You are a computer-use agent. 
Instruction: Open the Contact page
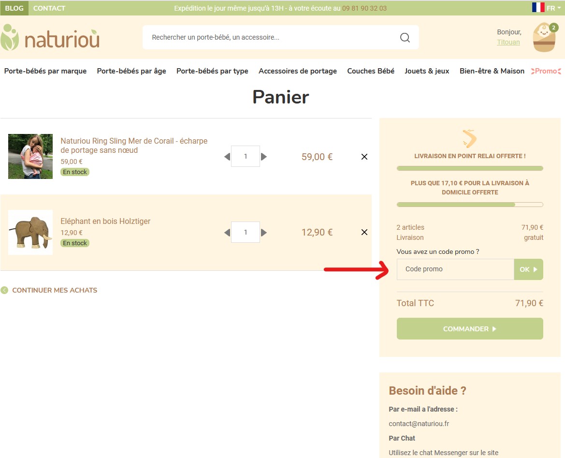click(49, 8)
